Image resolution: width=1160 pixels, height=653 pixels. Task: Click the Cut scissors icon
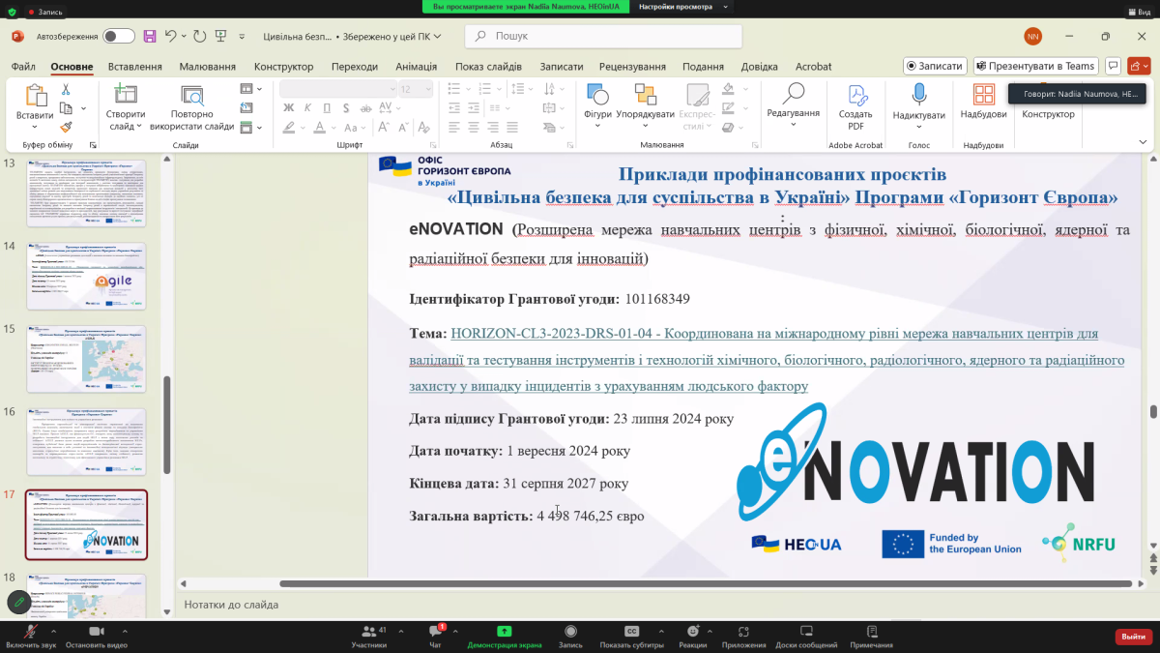[x=66, y=89]
